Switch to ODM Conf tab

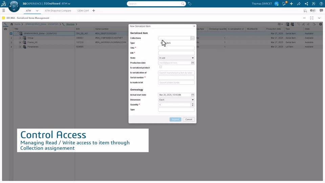[x=83, y=11]
